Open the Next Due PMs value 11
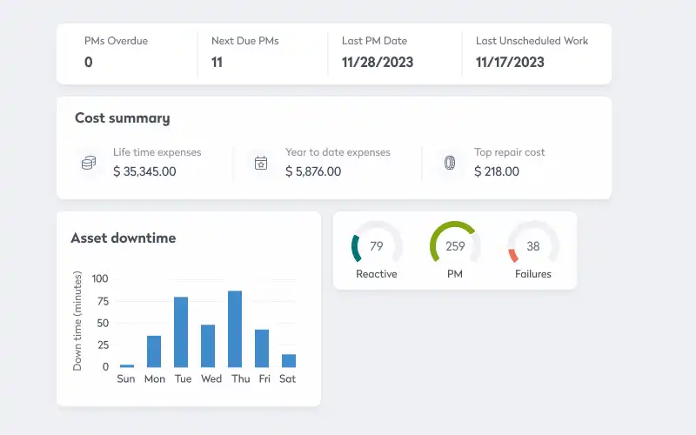The width and height of the screenshot is (696, 435). [217, 62]
